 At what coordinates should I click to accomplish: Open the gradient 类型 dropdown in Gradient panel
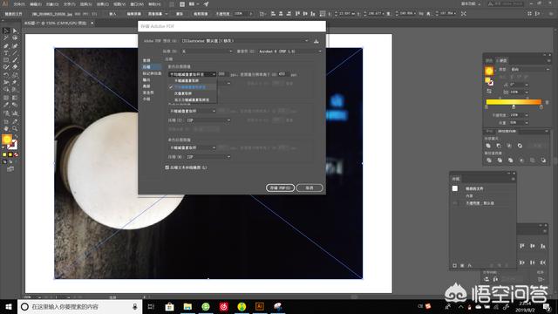click(529, 70)
